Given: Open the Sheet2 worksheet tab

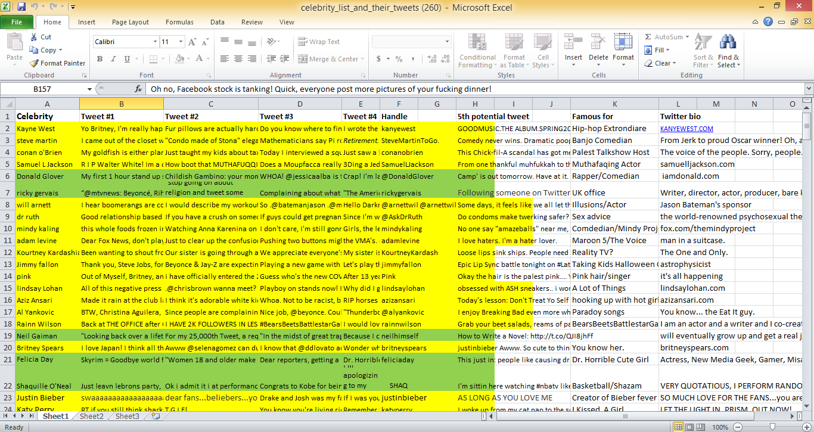Looking at the screenshot, I should pos(91,417).
